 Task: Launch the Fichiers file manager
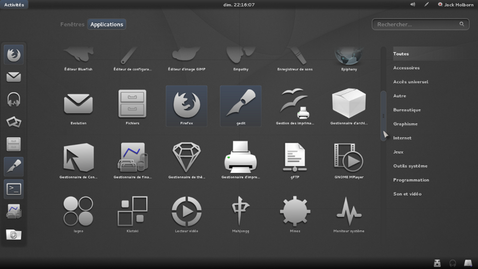[132, 106]
